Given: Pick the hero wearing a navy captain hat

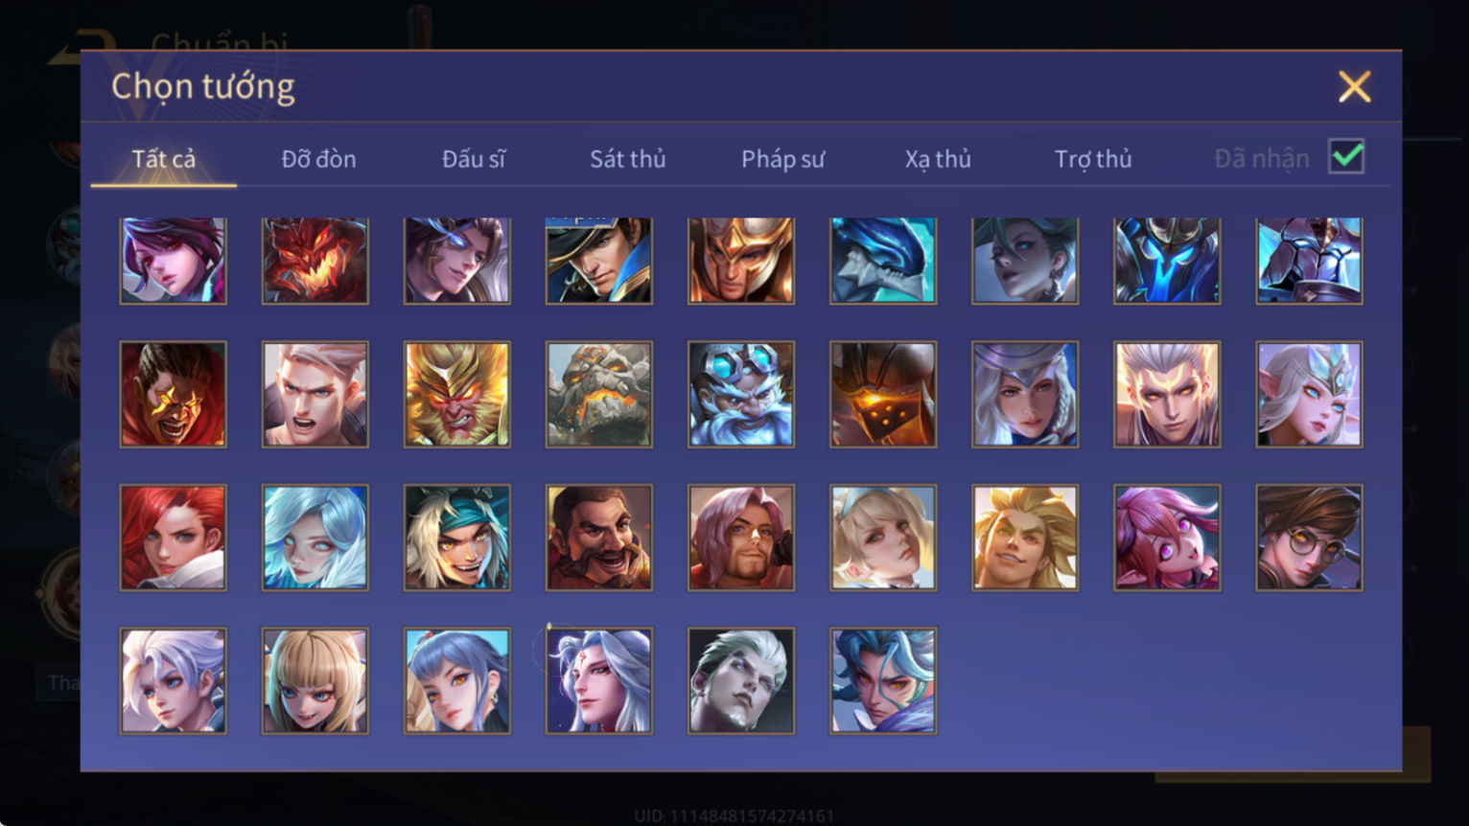Looking at the screenshot, I should (599, 261).
